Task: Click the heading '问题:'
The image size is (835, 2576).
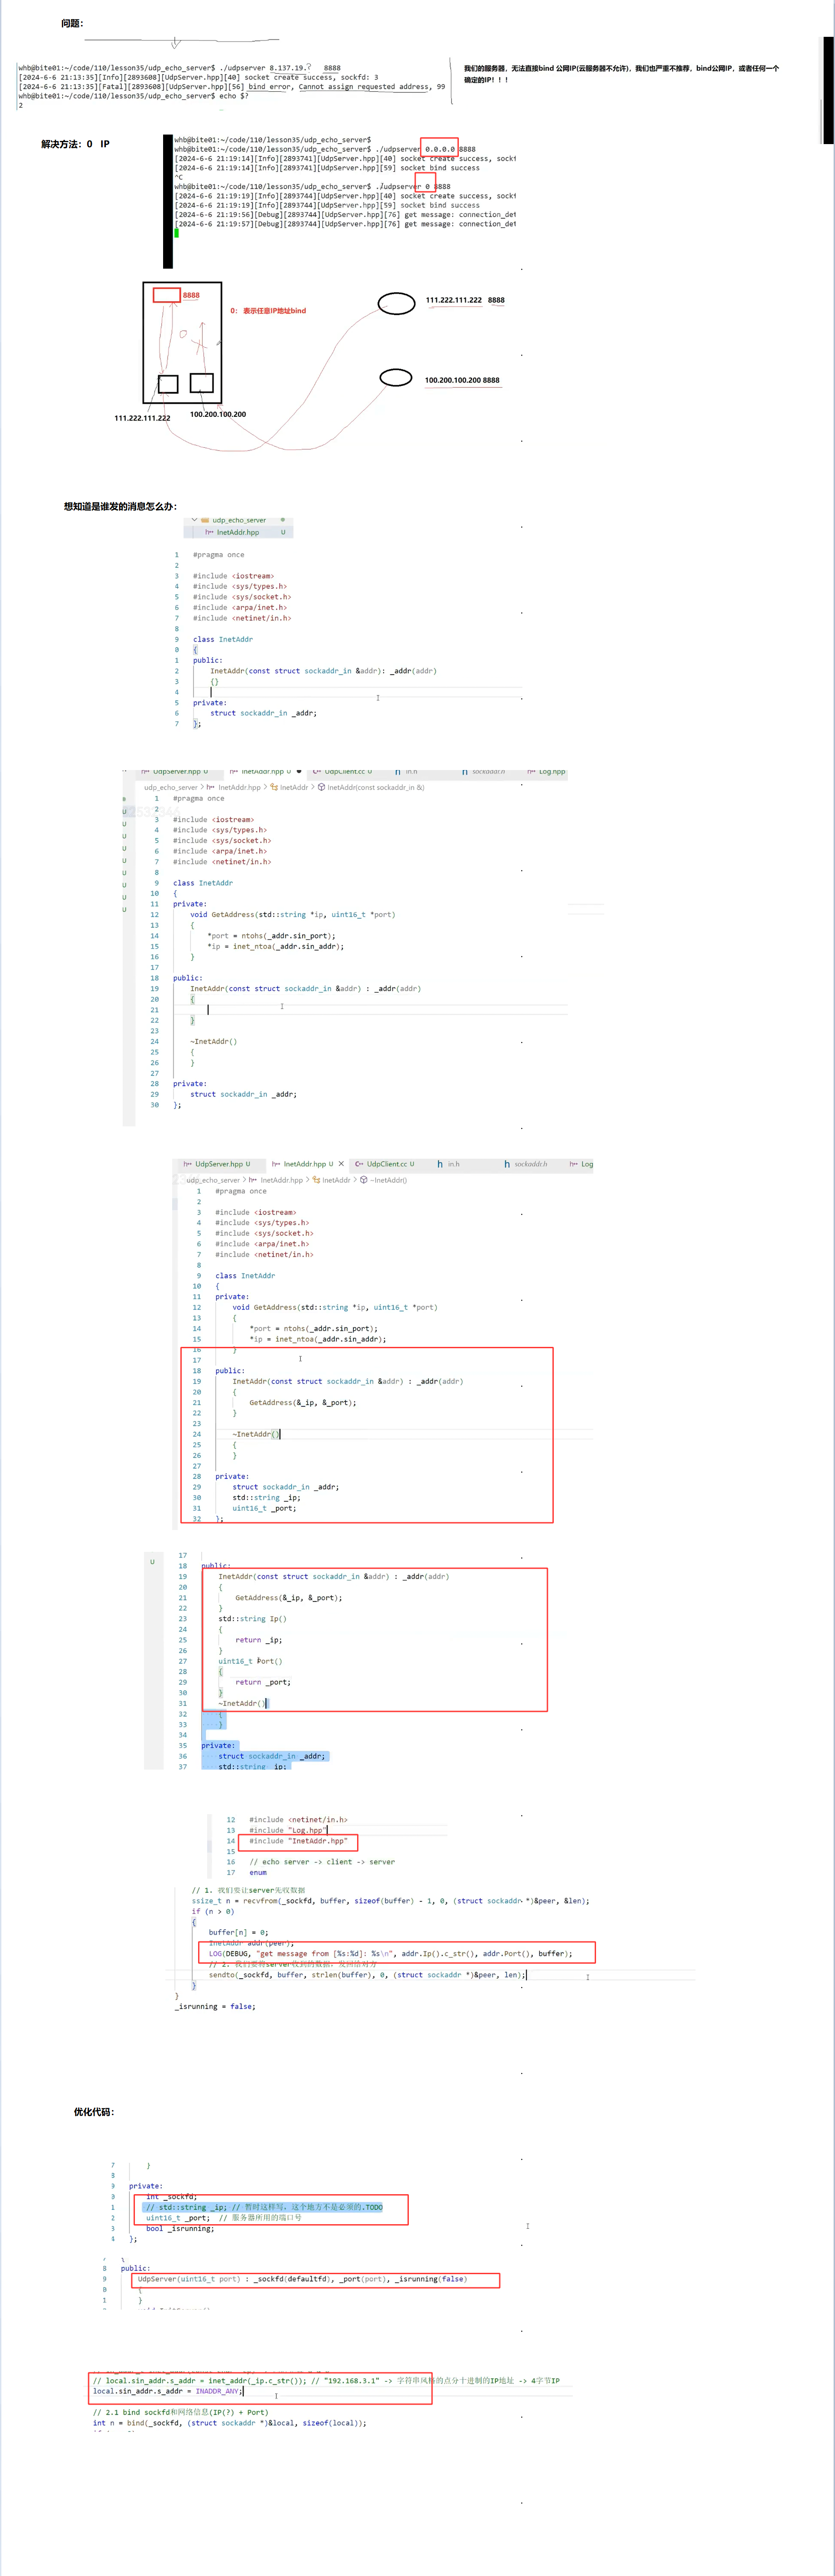Action: (x=72, y=23)
